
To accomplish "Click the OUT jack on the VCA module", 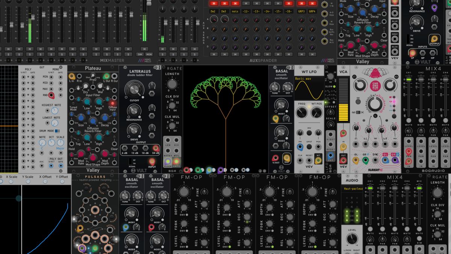I will (x=343, y=161).
